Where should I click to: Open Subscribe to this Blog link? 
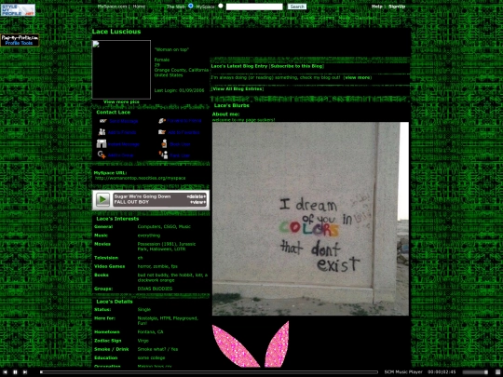click(297, 66)
